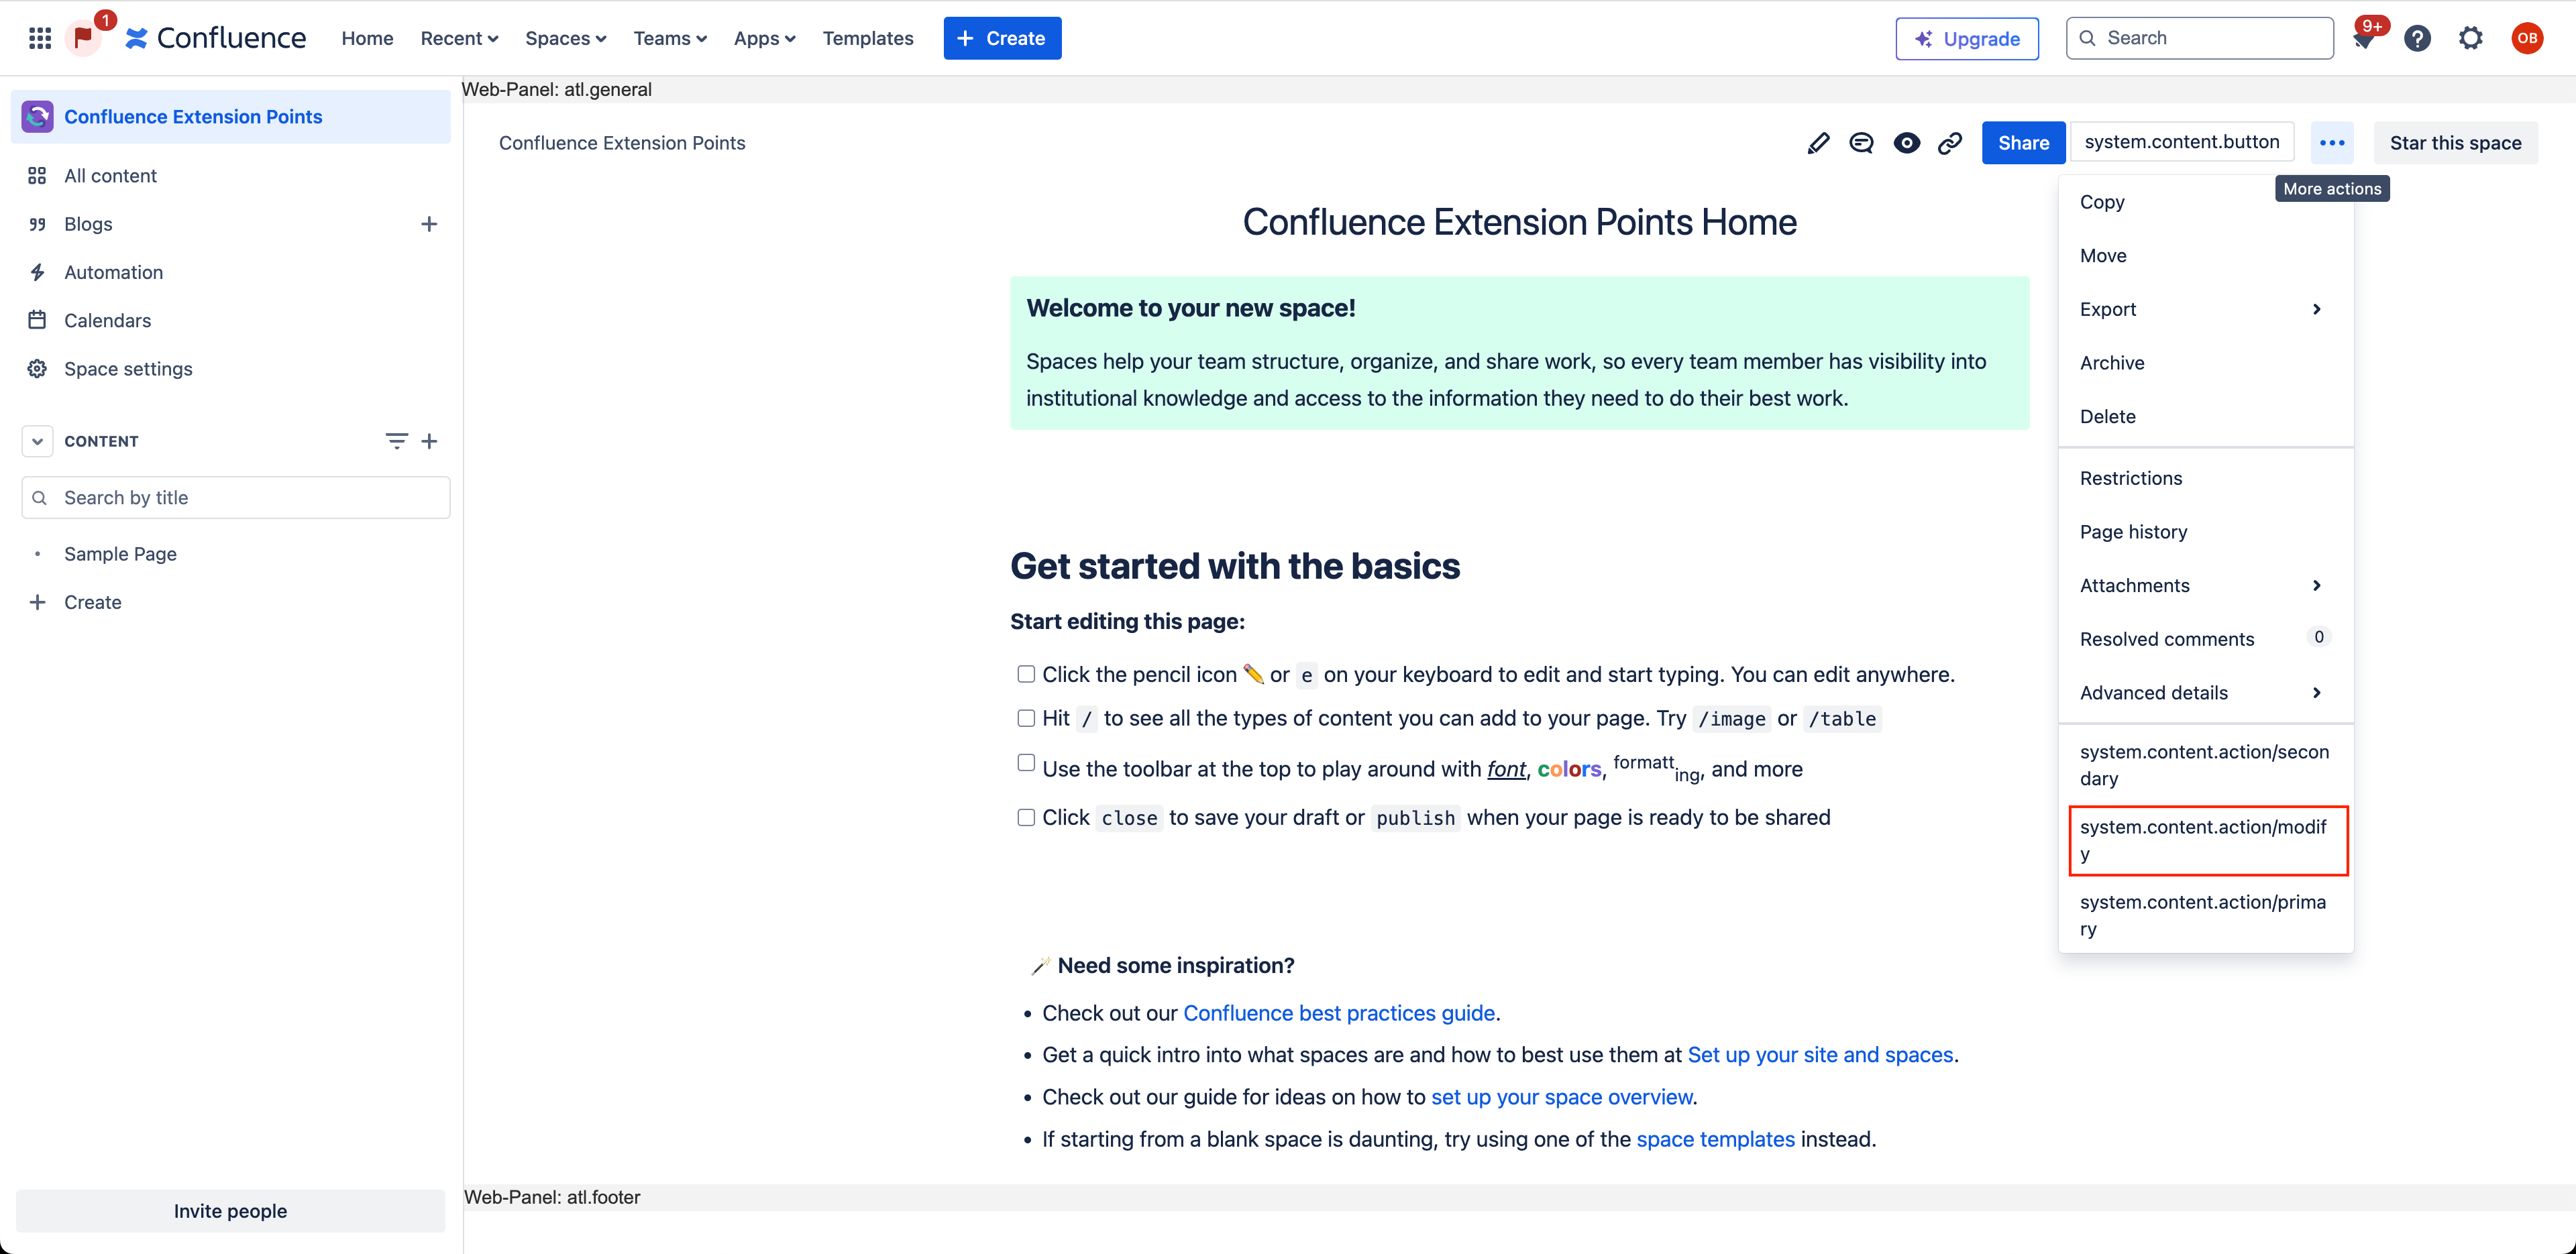Click the Automation lightning icon
Screen dimensions: 2576x1254
pyautogui.click(x=37, y=272)
